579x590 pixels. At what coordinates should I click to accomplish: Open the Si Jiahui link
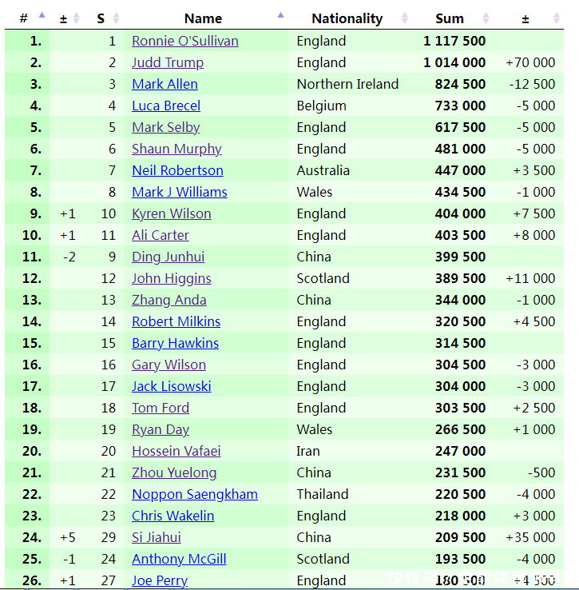(x=157, y=537)
